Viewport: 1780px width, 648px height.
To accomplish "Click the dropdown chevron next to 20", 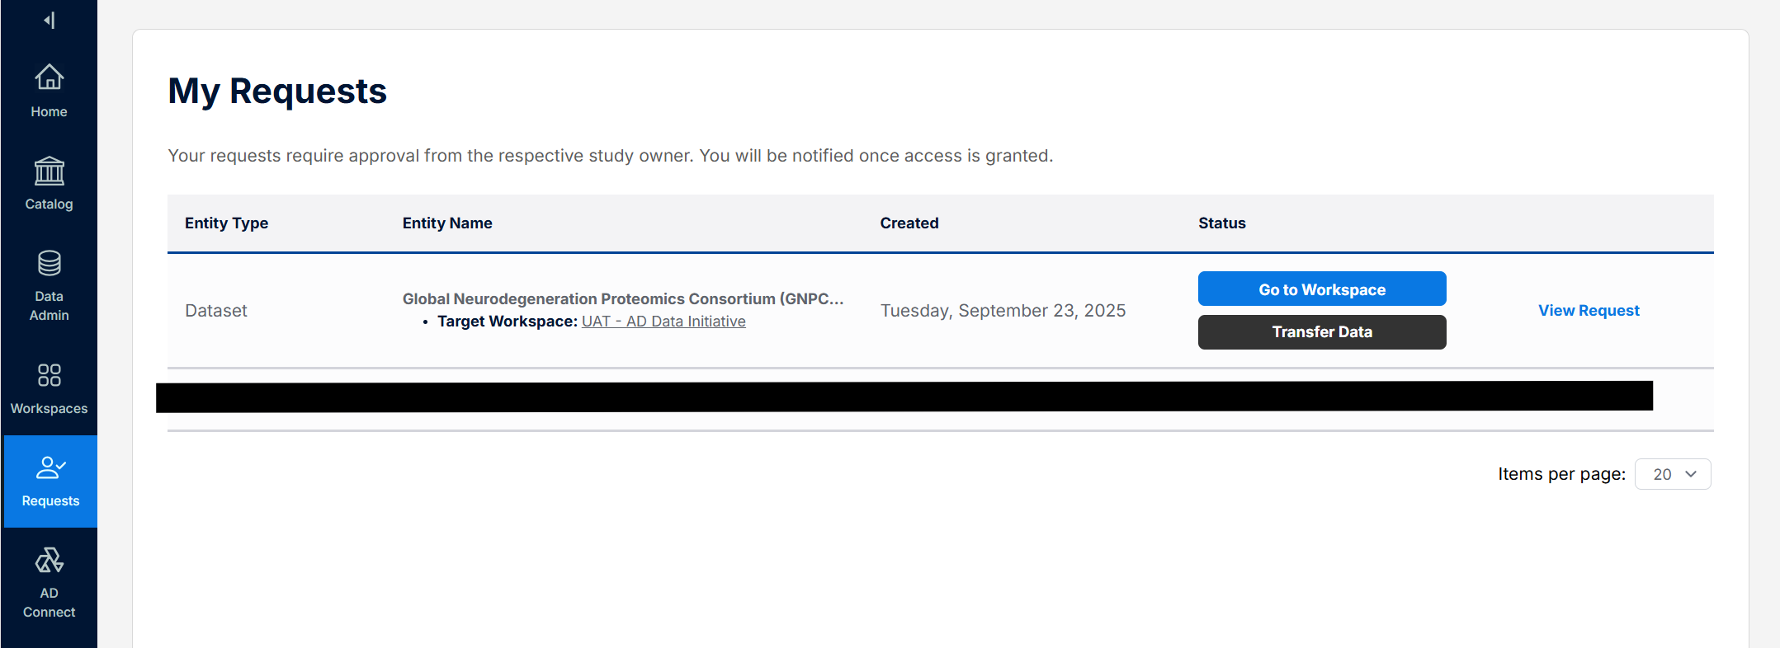I will pyautogui.click(x=1691, y=474).
